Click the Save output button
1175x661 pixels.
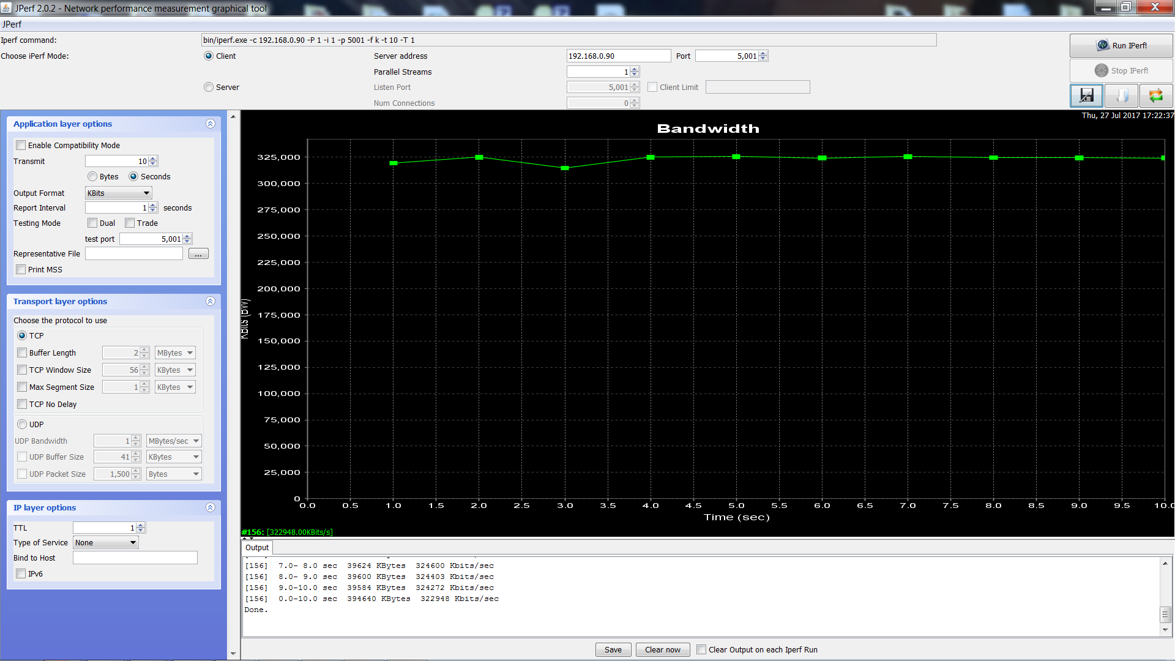click(613, 649)
